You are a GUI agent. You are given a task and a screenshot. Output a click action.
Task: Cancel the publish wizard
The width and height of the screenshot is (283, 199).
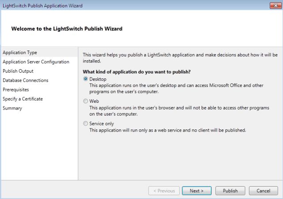coord(264,191)
